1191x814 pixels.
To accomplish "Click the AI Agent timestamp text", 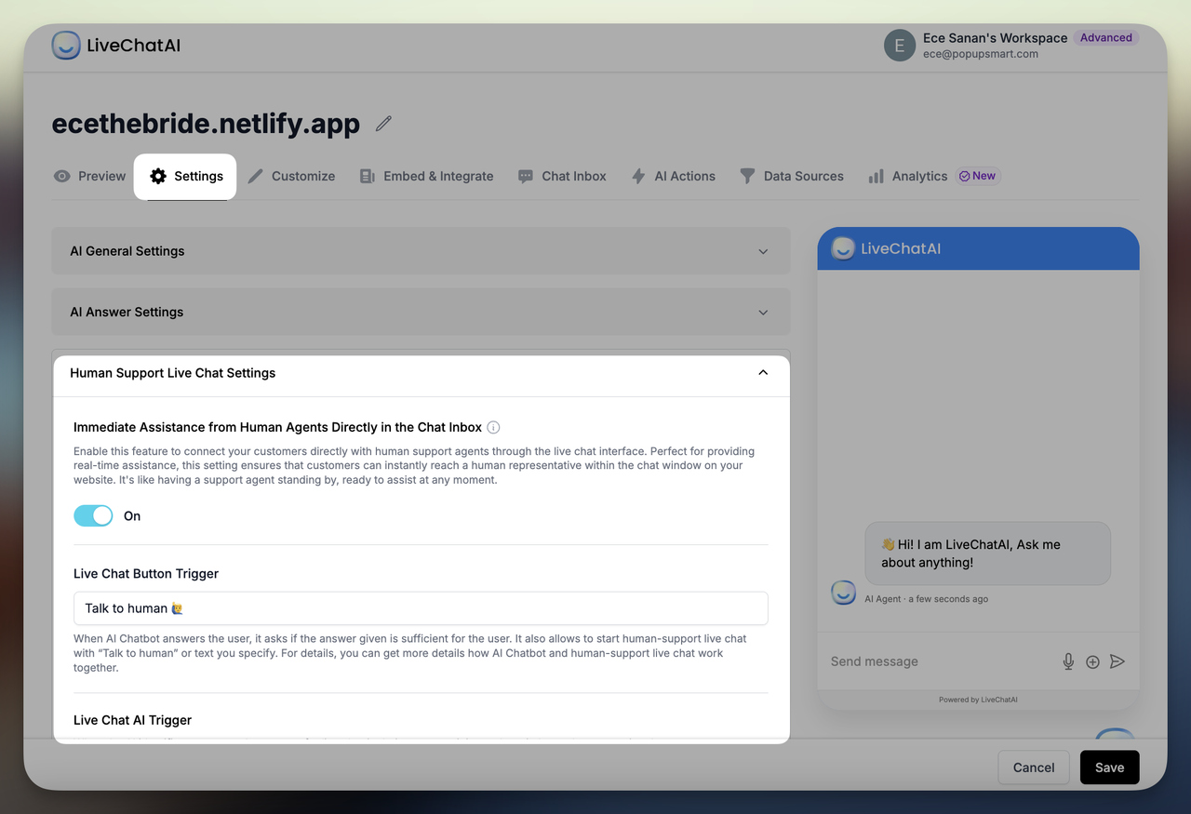I will [926, 599].
